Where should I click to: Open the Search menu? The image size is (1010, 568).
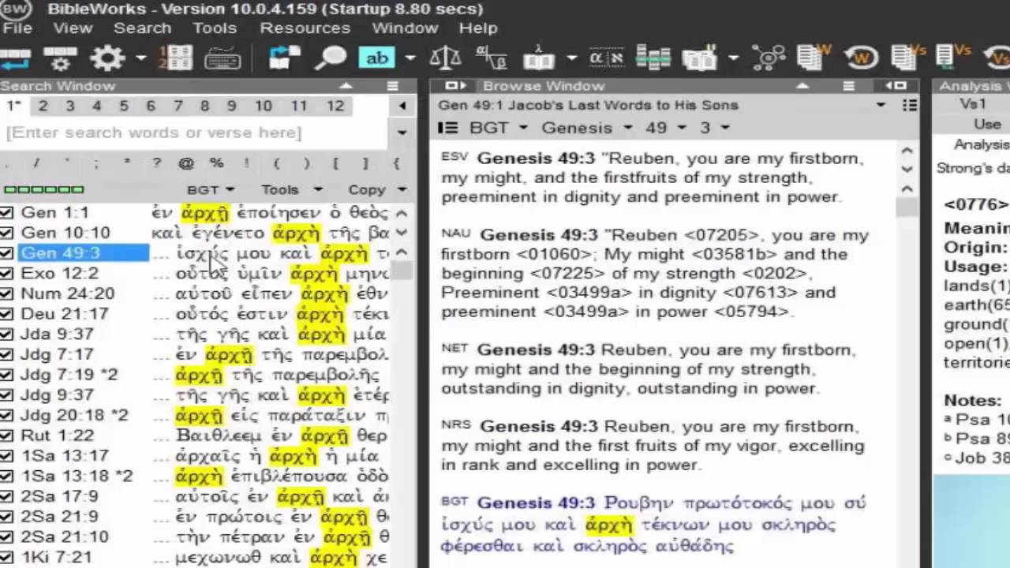(142, 28)
